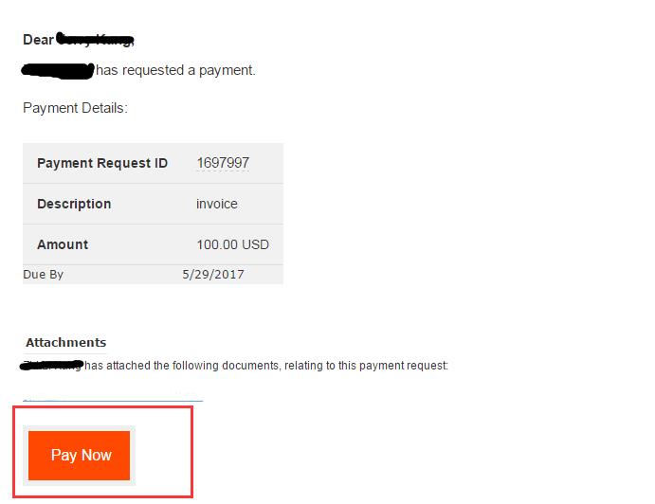
Task: Click the invoice description value
Action: tap(217, 204)
